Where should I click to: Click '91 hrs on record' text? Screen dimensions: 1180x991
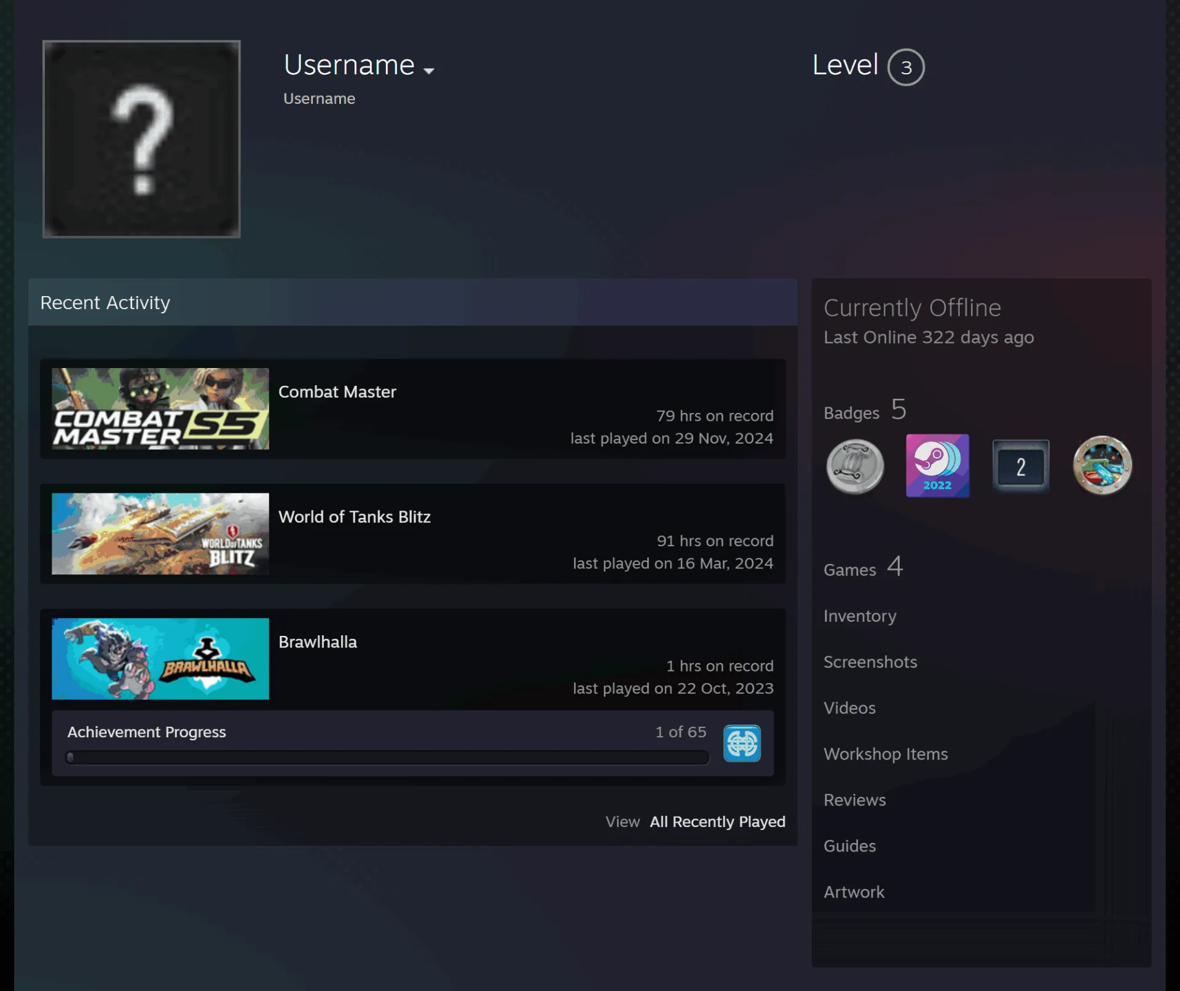coord(715,541)
